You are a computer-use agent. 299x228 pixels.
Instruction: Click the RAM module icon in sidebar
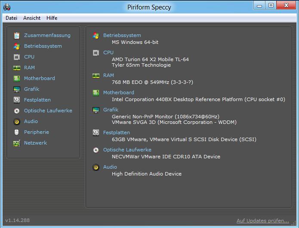point(17,68)
